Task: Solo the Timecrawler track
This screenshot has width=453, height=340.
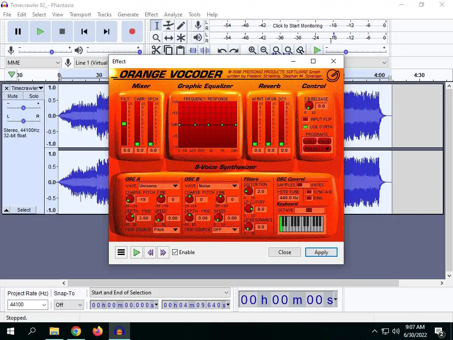Action: click(34, 96)
